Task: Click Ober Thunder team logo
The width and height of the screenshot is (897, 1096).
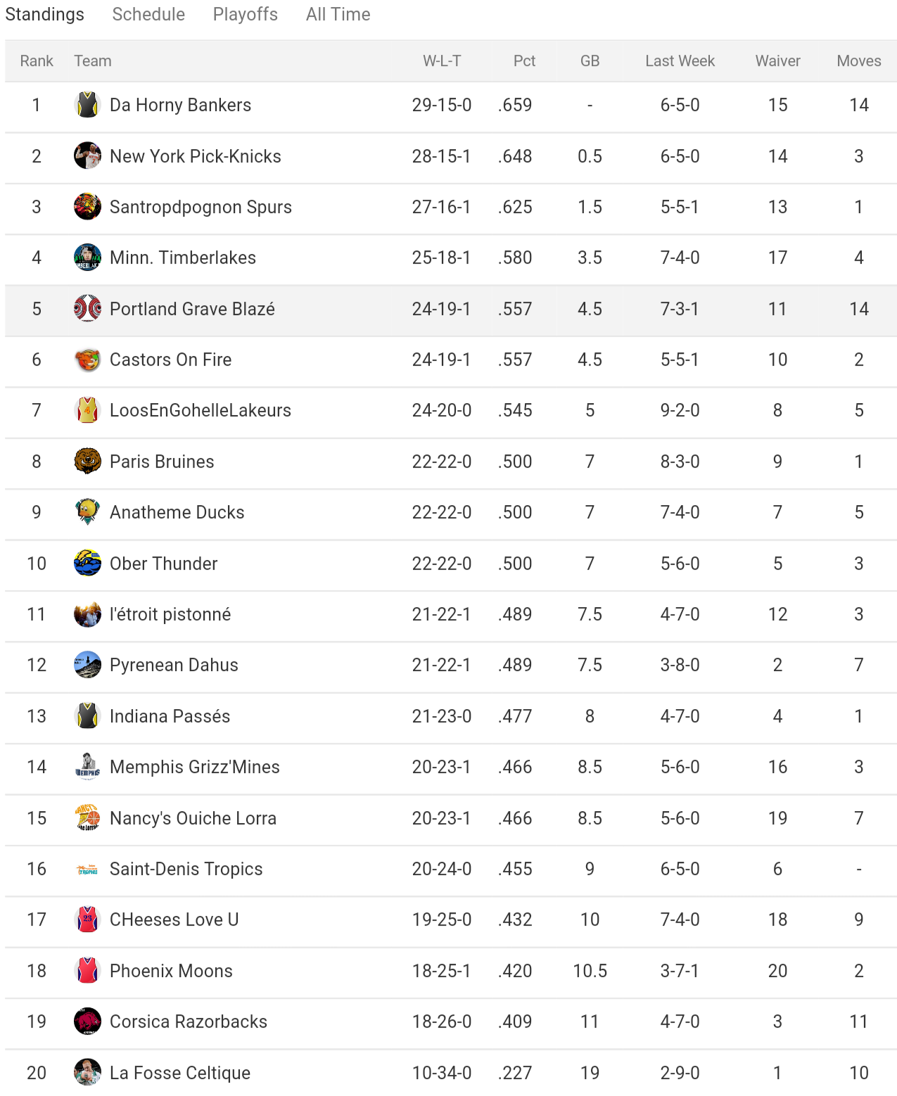Action: point(87,563)
